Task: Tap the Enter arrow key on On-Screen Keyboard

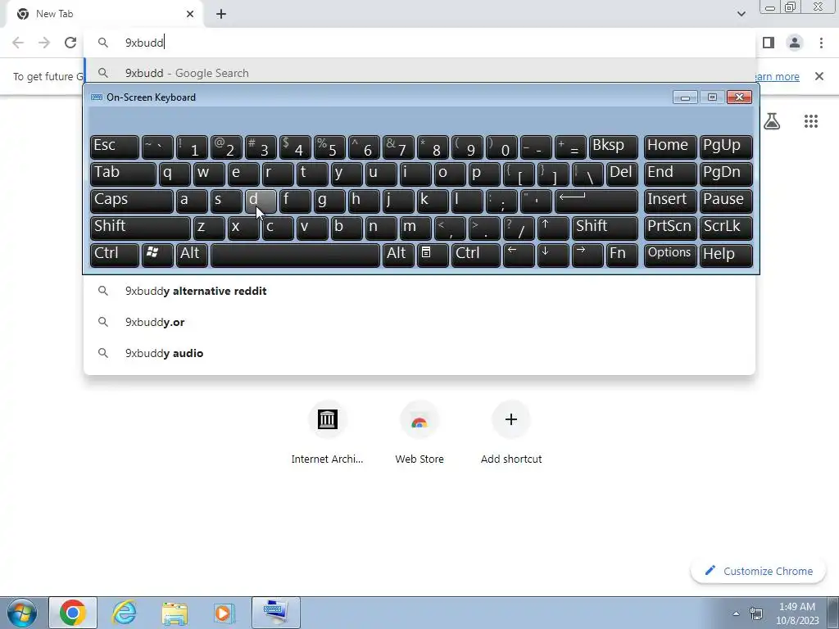Action: (x=596, y=201)
